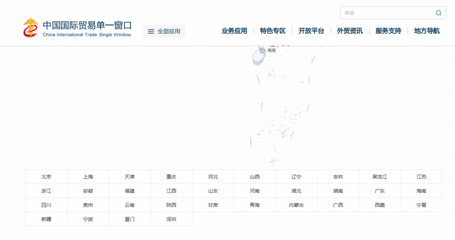Open the 新疆 regional portal
This screenshot has width=455, height=240.
46,219
